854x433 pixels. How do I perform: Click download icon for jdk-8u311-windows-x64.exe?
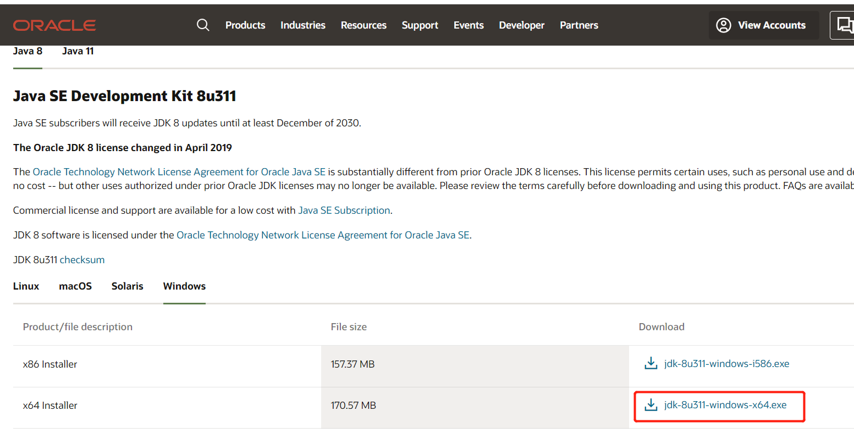pos(651,405)
